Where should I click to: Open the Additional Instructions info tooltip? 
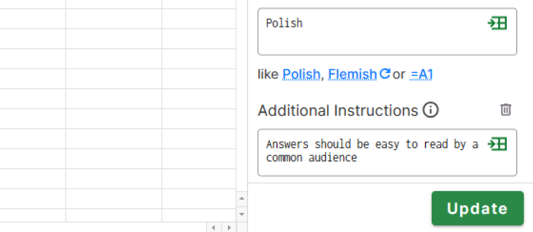click(431, 110)
